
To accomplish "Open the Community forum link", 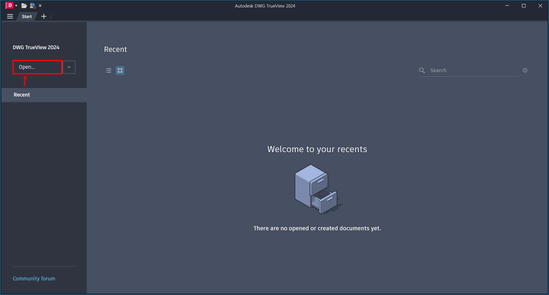I will [34, 279].
